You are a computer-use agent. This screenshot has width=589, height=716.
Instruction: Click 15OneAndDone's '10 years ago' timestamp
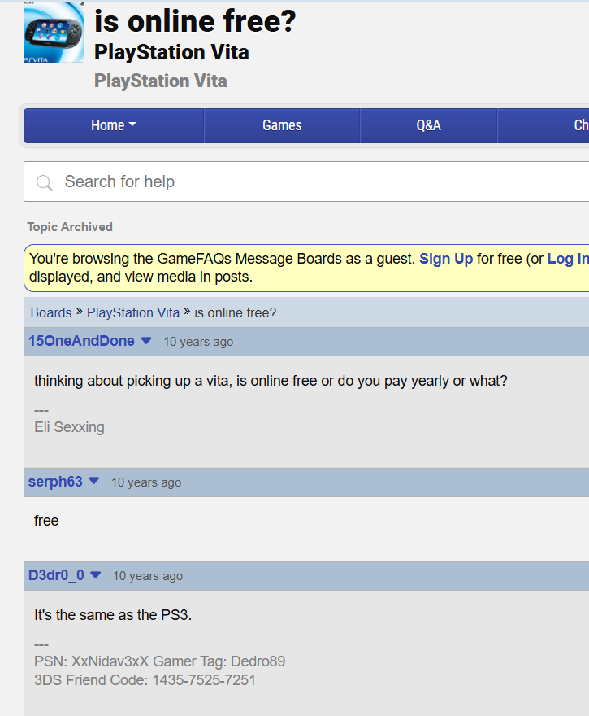coord(198,342)
